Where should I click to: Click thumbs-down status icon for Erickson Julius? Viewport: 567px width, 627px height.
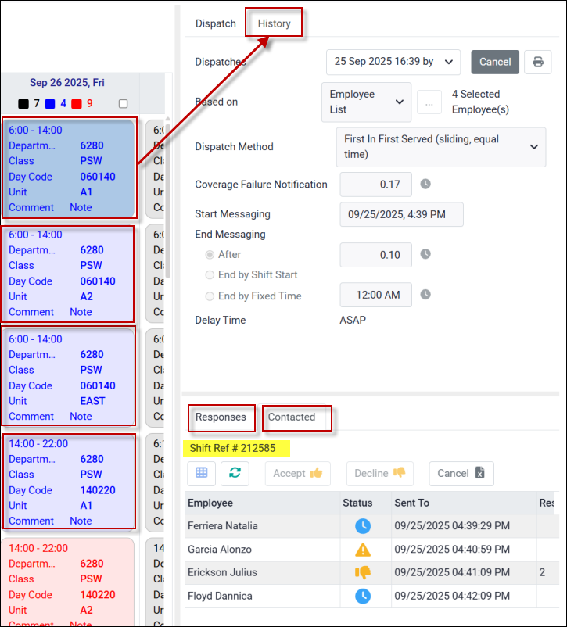363,572
